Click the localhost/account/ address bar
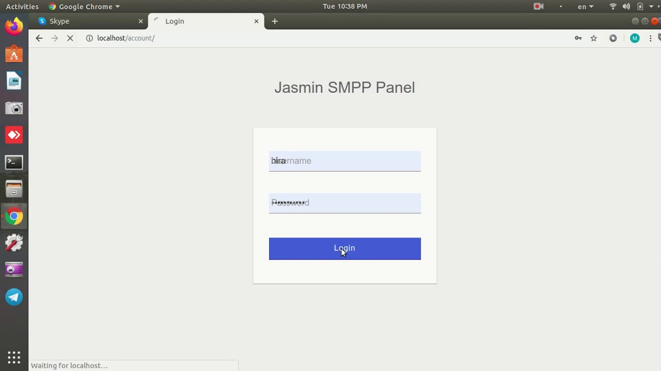 click(x=125, y=38)
